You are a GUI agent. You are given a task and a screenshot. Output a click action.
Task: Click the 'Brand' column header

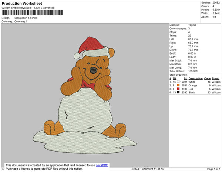[x=215, y=79]
